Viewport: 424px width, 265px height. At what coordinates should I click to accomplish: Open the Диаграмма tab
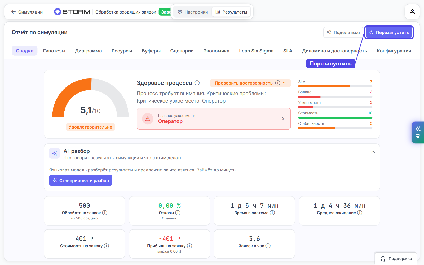point(88,51)
